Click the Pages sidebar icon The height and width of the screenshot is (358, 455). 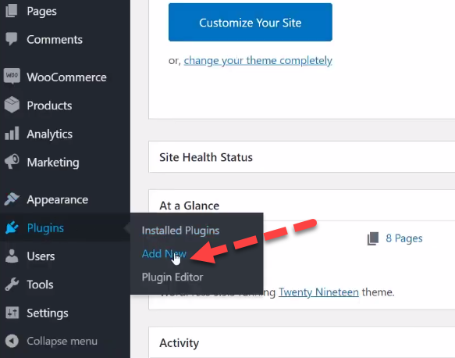[12, 11]
